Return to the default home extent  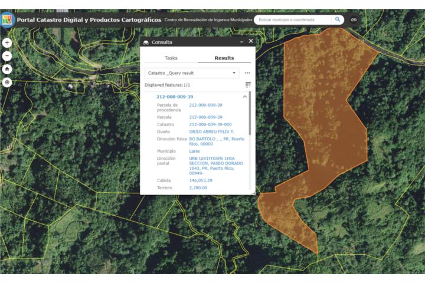point(7,69)
